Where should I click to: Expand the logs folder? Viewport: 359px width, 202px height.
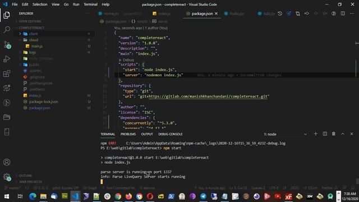20,52
